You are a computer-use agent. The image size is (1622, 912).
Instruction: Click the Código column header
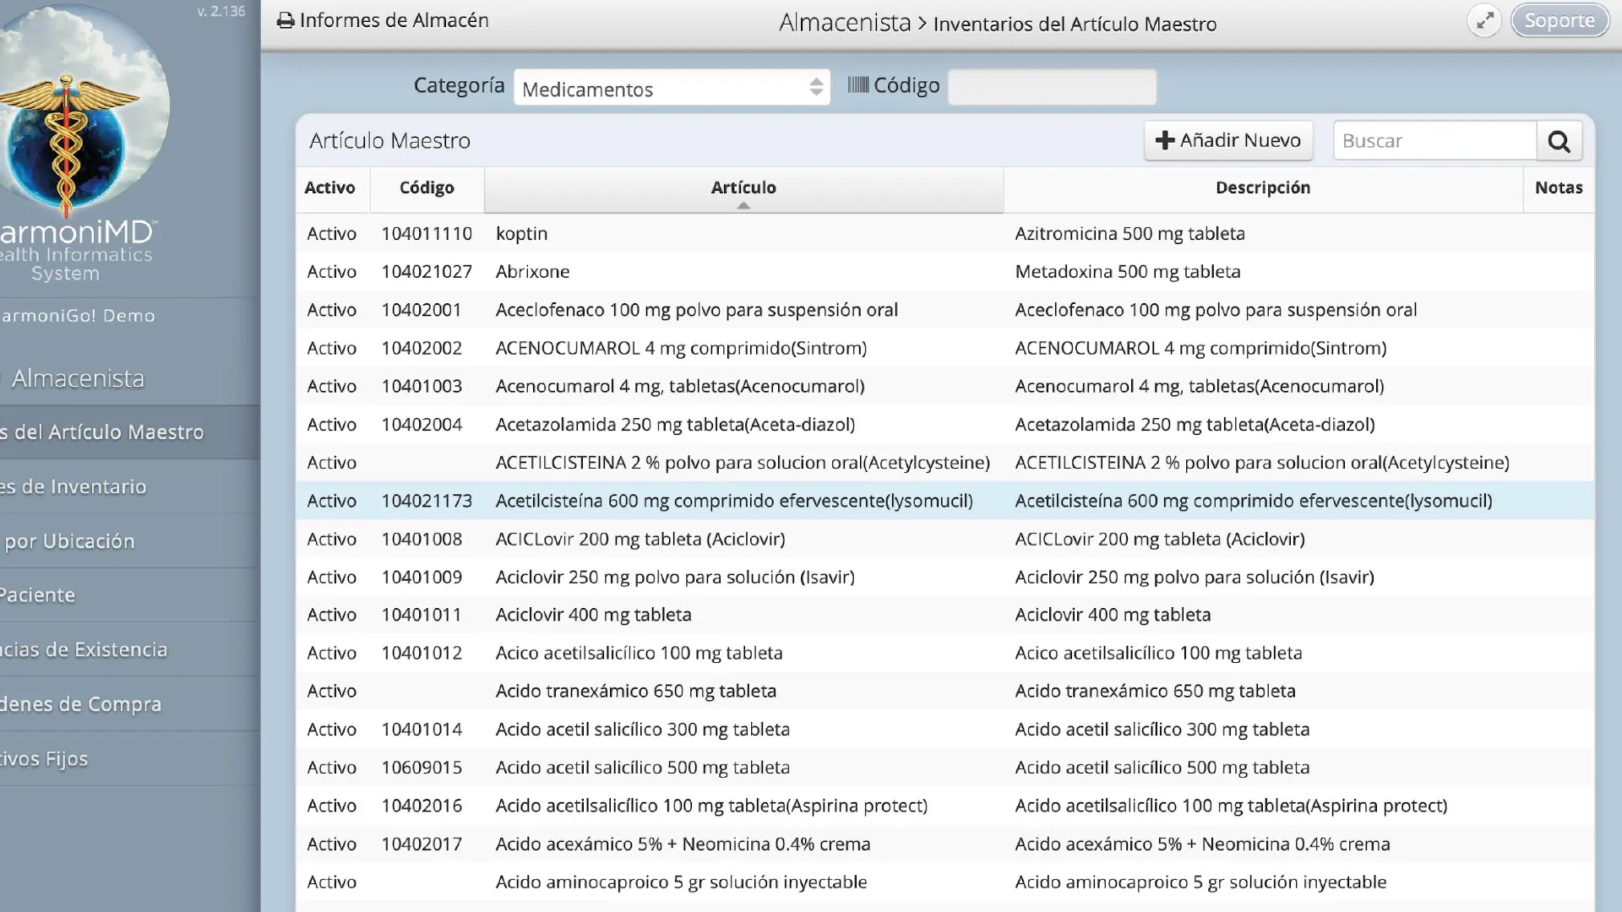[427, 187]
